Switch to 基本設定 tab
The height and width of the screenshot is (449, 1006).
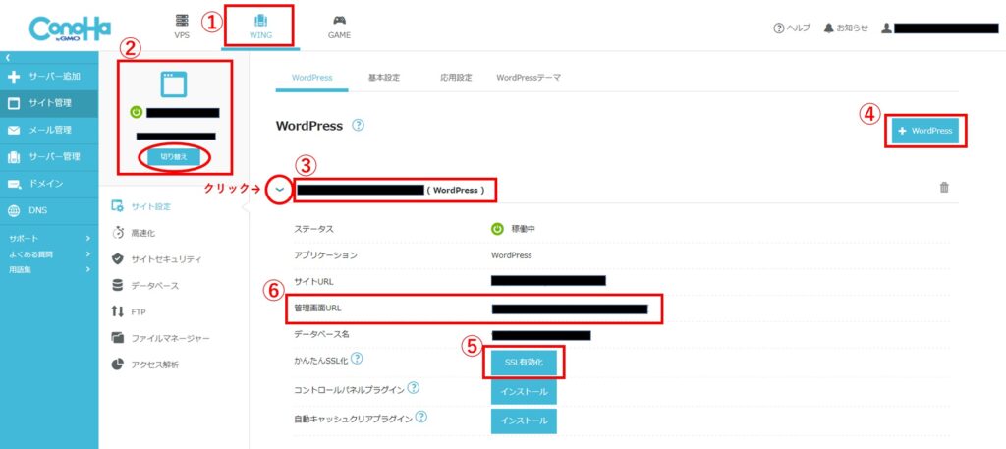click(384, 78)
